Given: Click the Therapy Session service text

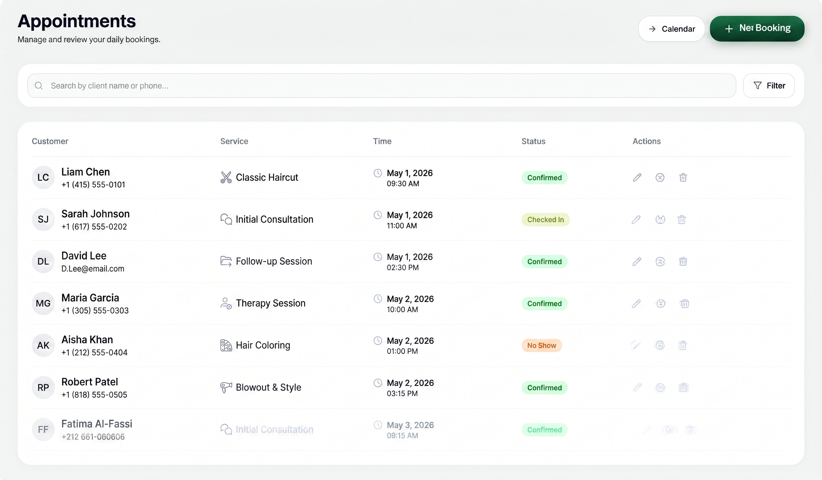Looking at the screenshot, I should 270,303.
